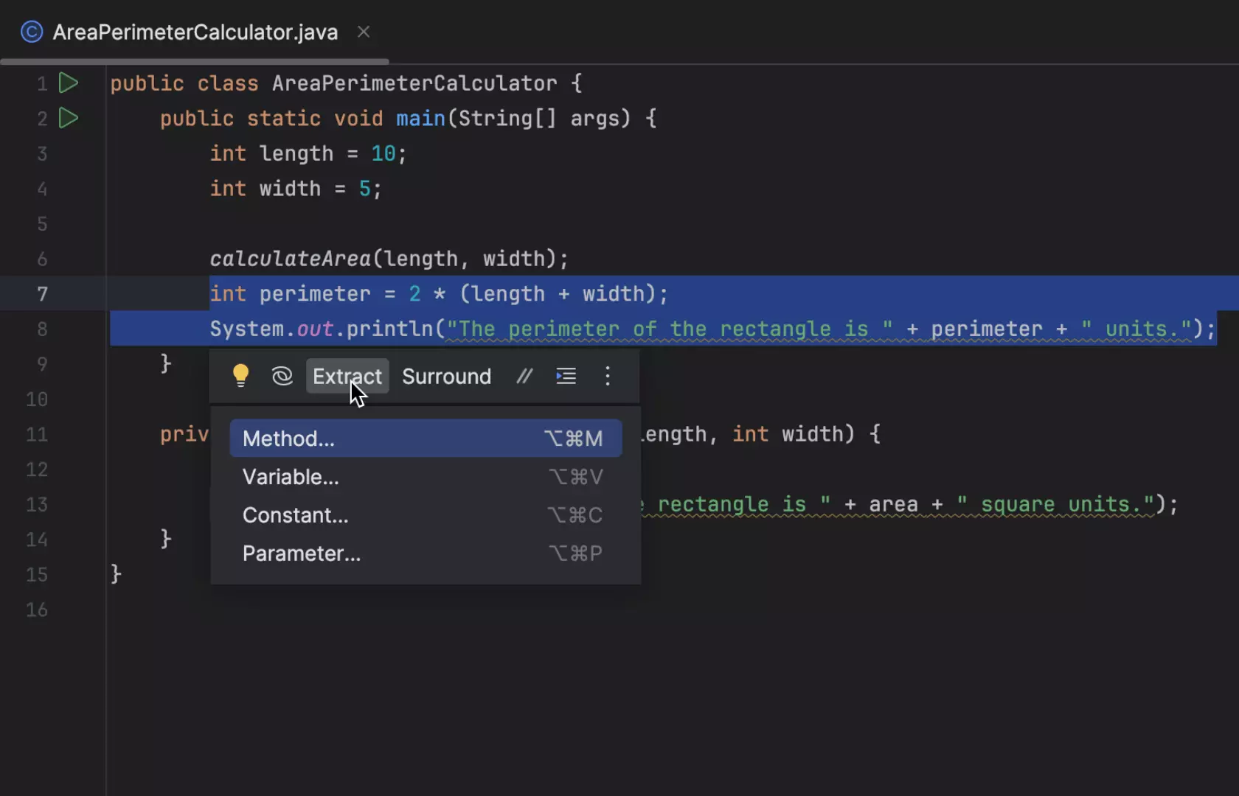The width and height of the screenshot is (1239, 796).
Task: Click the run gutter icon on line 1
Action: click(x=68, y=83)
